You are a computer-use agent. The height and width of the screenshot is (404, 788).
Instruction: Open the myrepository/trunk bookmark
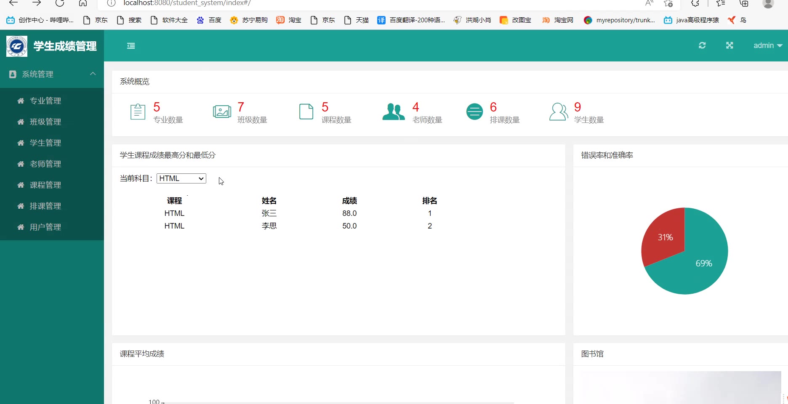tap(619, 20)
